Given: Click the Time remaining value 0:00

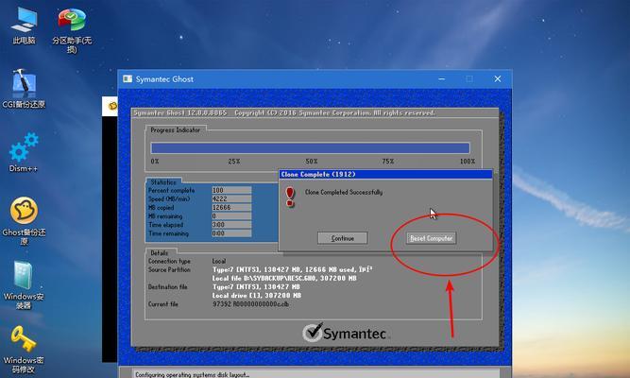Looking at the screenshot, I should 231,233.
